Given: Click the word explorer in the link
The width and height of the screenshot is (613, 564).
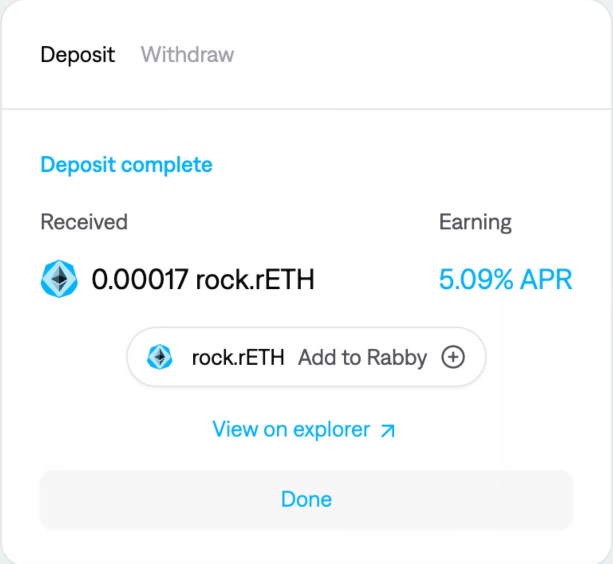Looking at the screenshot, I should 331,430.
